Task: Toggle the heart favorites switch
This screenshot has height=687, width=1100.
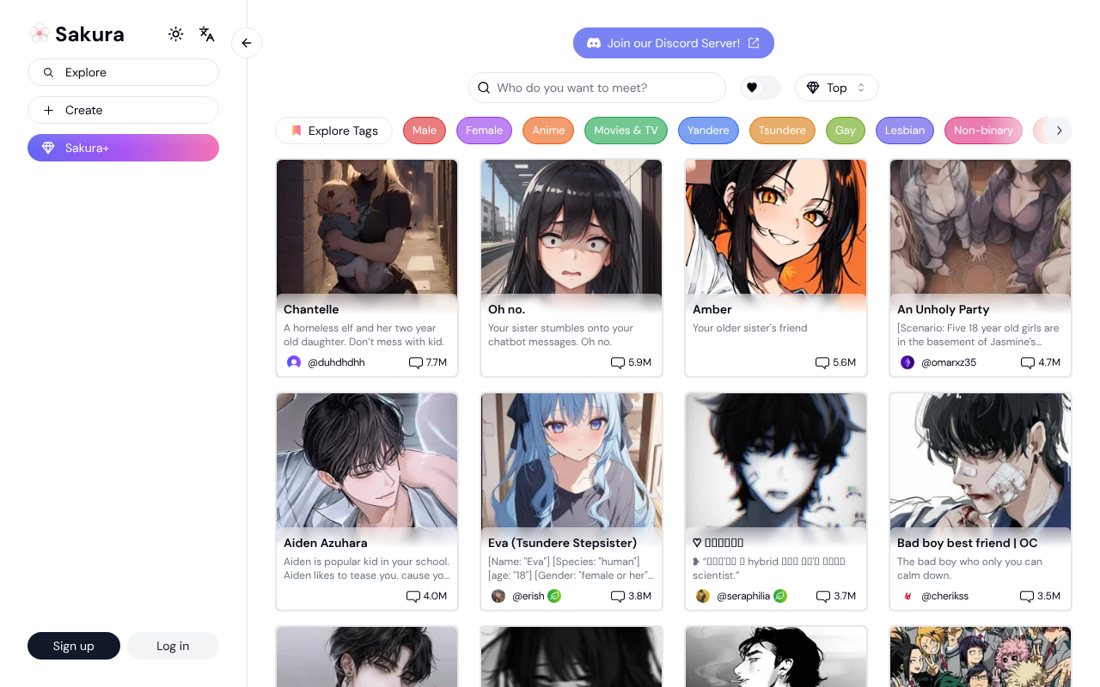Action: point(761,88)
